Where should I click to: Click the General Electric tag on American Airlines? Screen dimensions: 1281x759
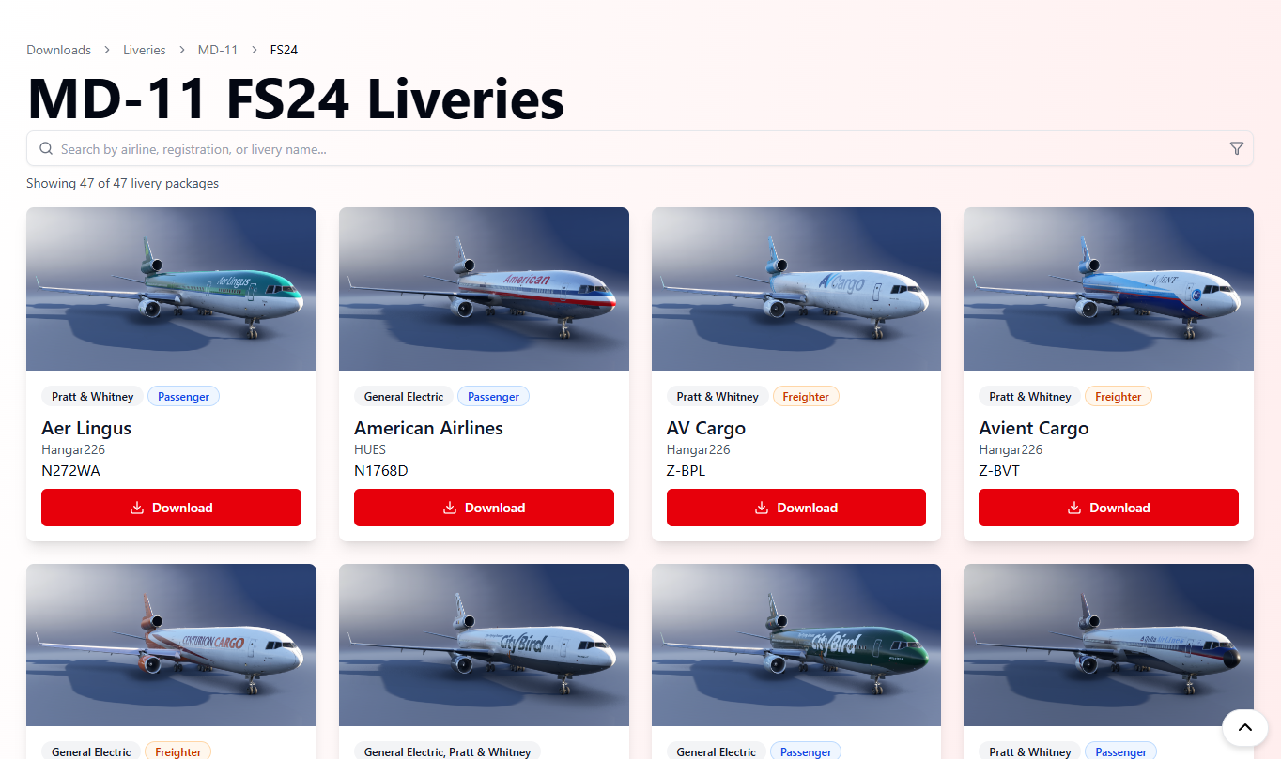pos(404,397)
